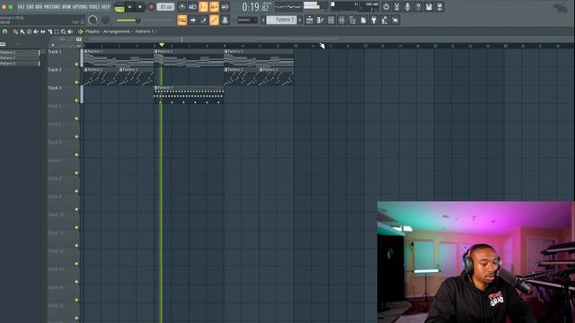Viewport: 575px width, 323px height.
Task: Click the play/pause transport button
Action: pyautogui.click(x=129, y=7)
